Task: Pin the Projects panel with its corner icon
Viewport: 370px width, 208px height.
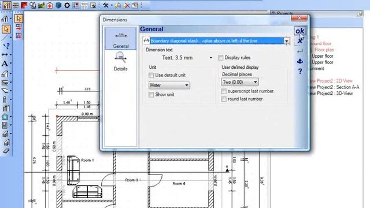Action: [x=360, y=14]
